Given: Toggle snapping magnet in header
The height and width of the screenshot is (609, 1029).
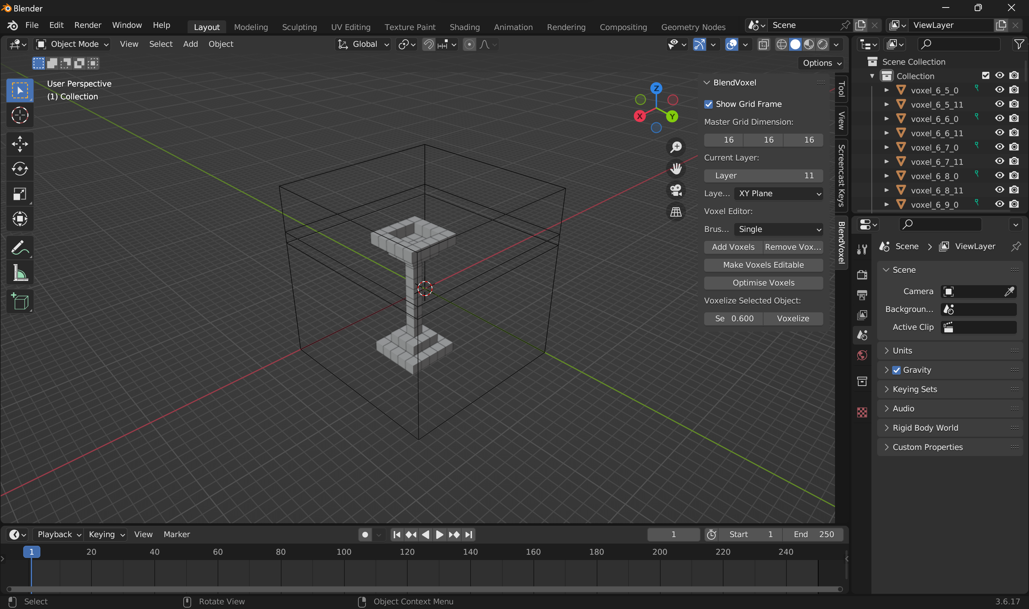Looking at the screenshot, I should (x=429, y=44).
